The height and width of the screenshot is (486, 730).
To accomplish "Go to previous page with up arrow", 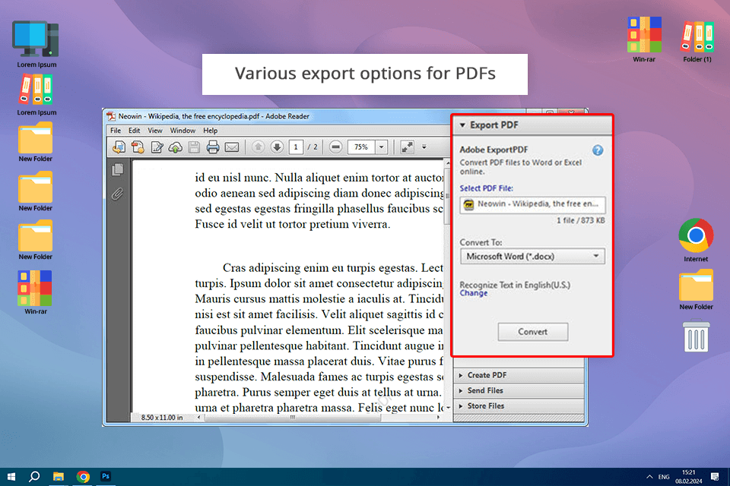I will tap(258, 147).
